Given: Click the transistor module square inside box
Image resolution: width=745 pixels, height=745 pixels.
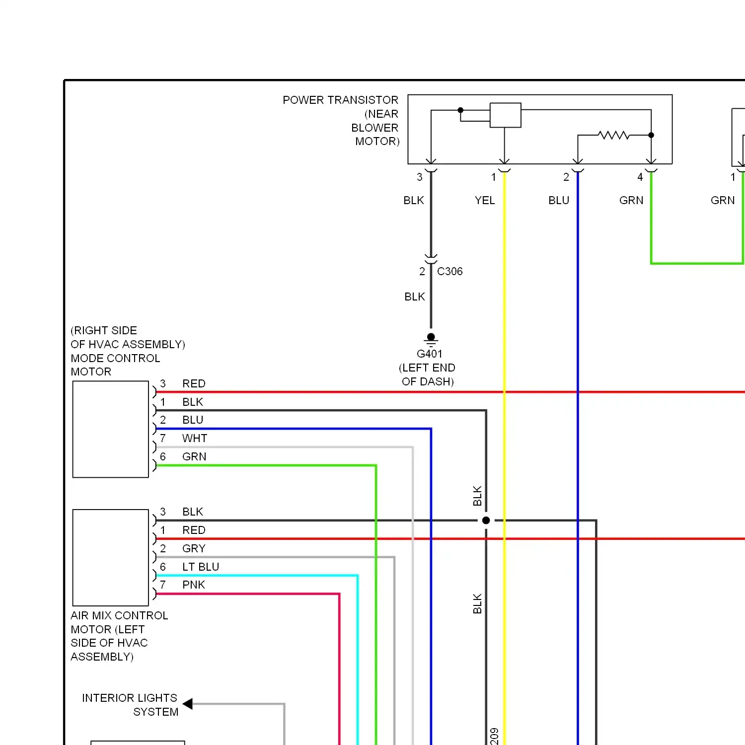Looking at the screenshot, I should point(505,115).
